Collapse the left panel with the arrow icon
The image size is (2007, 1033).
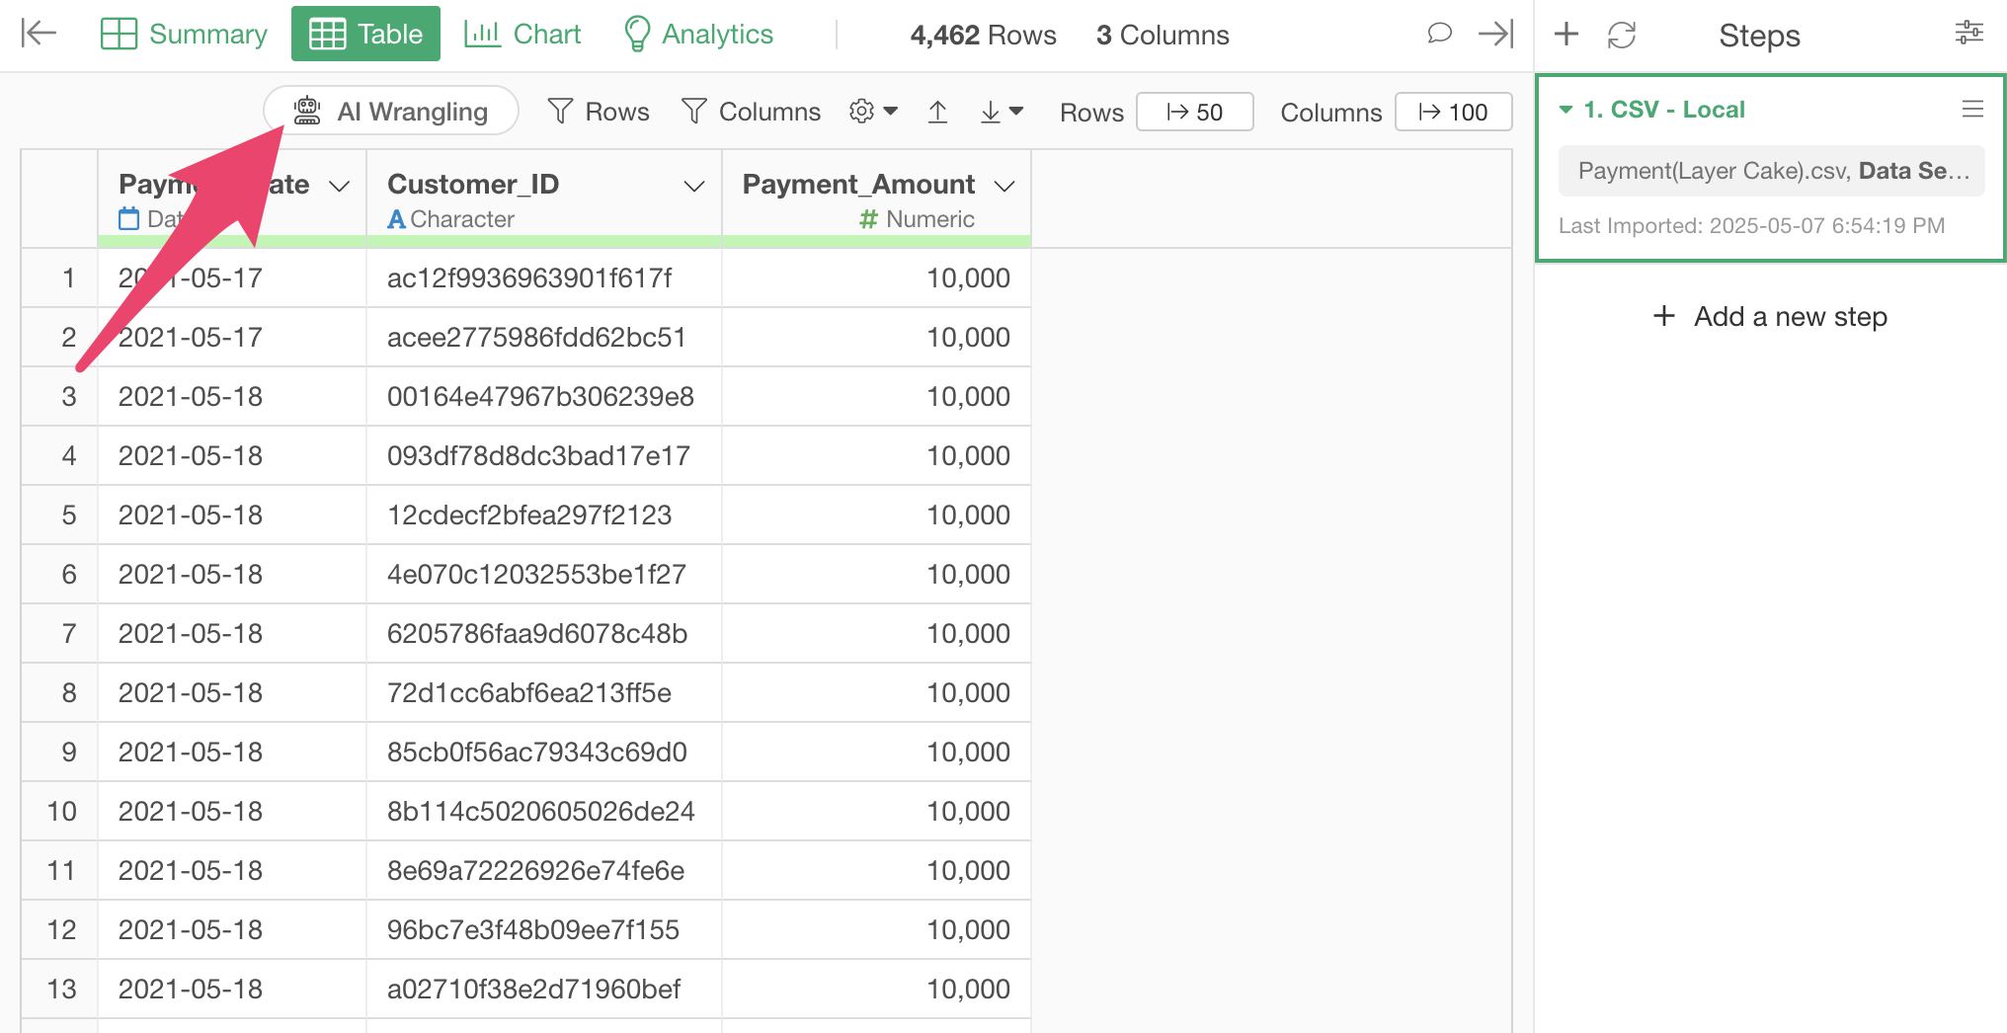pos(39,34)
